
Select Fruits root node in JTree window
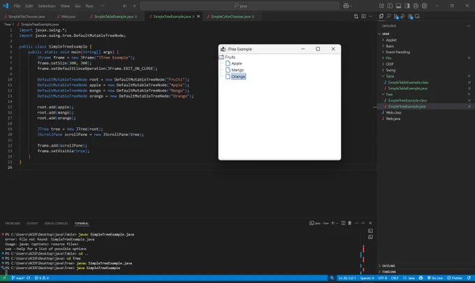coord(230,57)
